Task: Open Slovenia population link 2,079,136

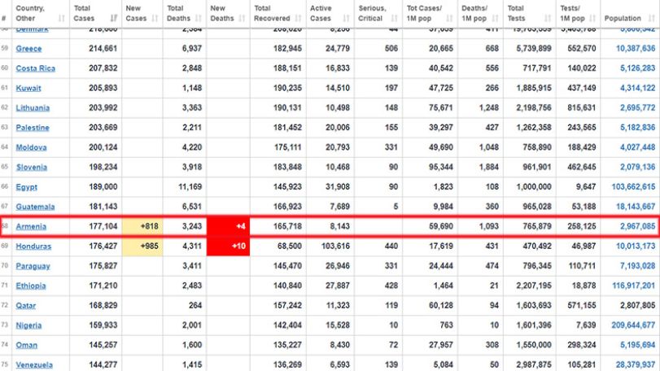Action: point(637,168)
